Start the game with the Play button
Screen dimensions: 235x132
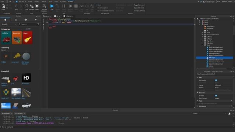[52, 6]
